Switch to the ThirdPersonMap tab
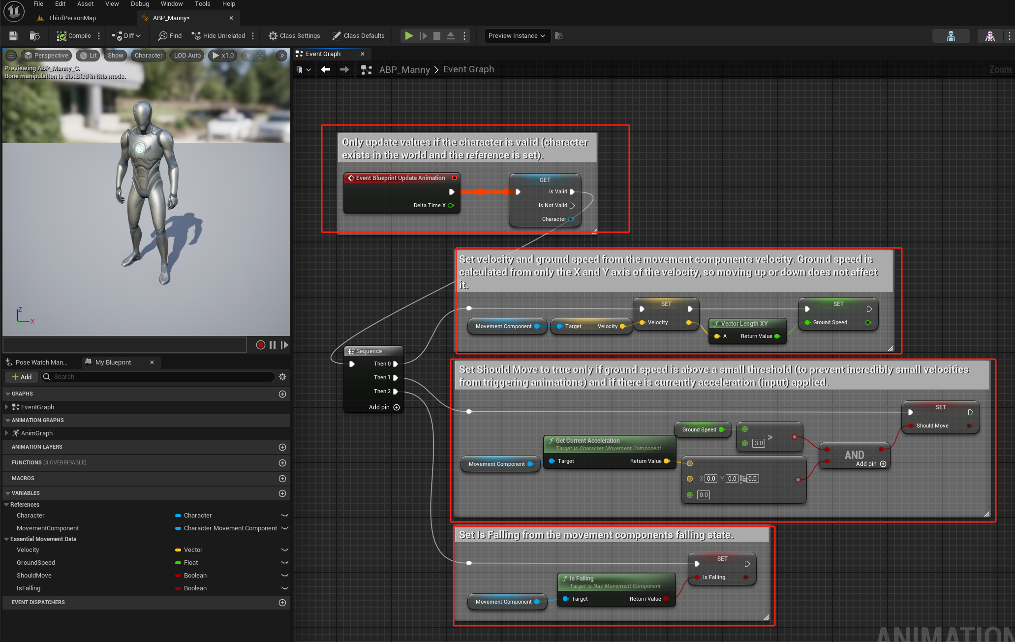The height and width of the screenshot is (642, 1015). 72,18
